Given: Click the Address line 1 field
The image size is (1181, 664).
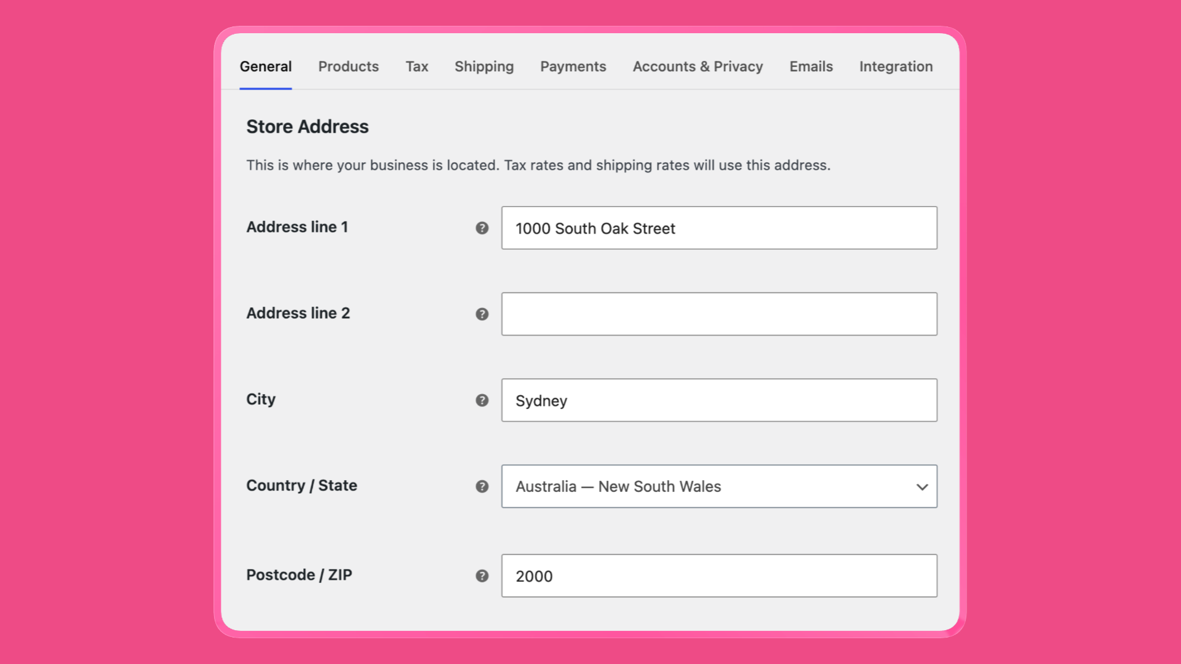Looking at the screenshot, I should [719, 228].
